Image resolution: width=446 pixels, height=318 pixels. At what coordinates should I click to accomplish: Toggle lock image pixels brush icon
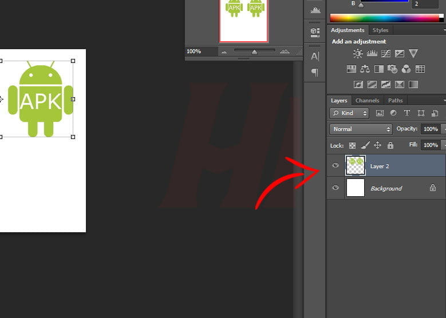coord(365,145)
